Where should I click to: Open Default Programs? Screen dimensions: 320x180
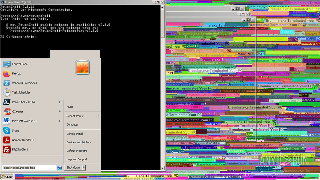[77, 151]
